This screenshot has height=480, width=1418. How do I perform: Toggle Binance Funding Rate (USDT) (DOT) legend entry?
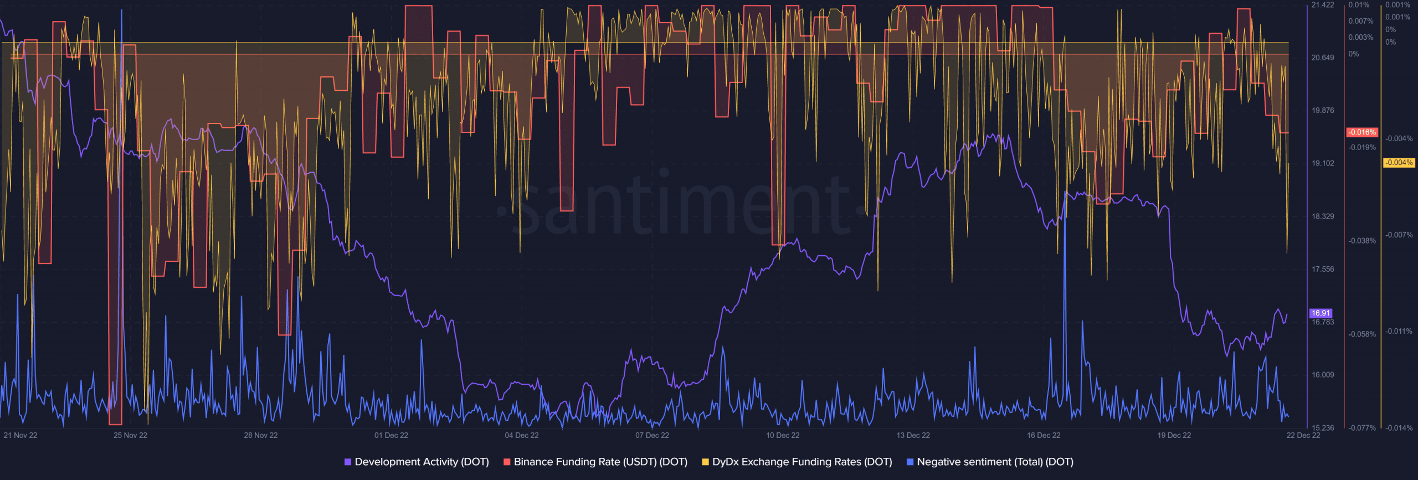pos(595,462)
